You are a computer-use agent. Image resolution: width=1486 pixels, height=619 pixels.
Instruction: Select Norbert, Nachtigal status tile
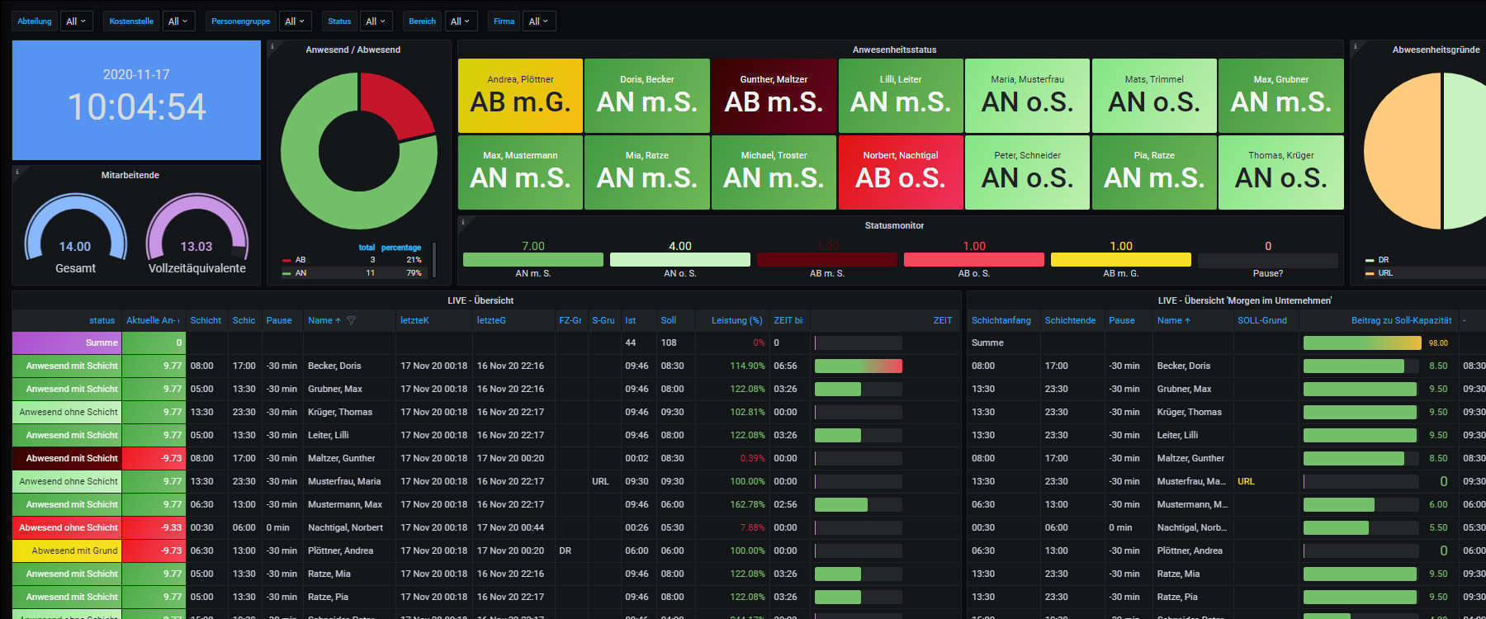point(901,172)
